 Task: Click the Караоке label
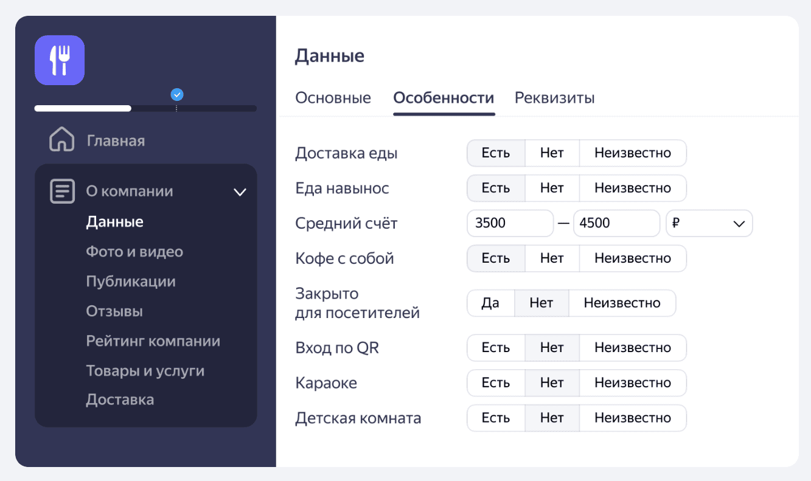[326, 383]
